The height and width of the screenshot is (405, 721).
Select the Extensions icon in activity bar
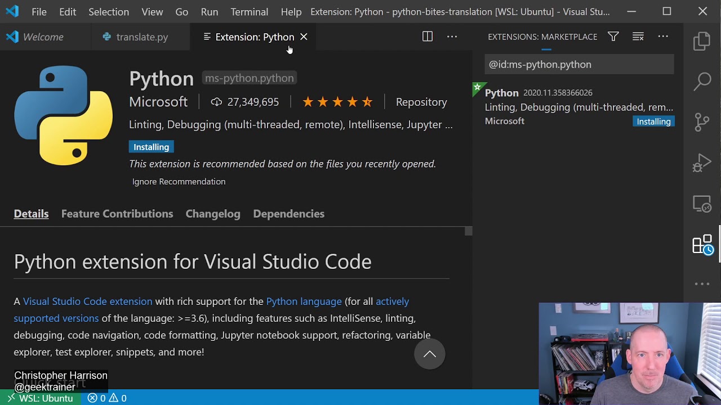point(702,245)
